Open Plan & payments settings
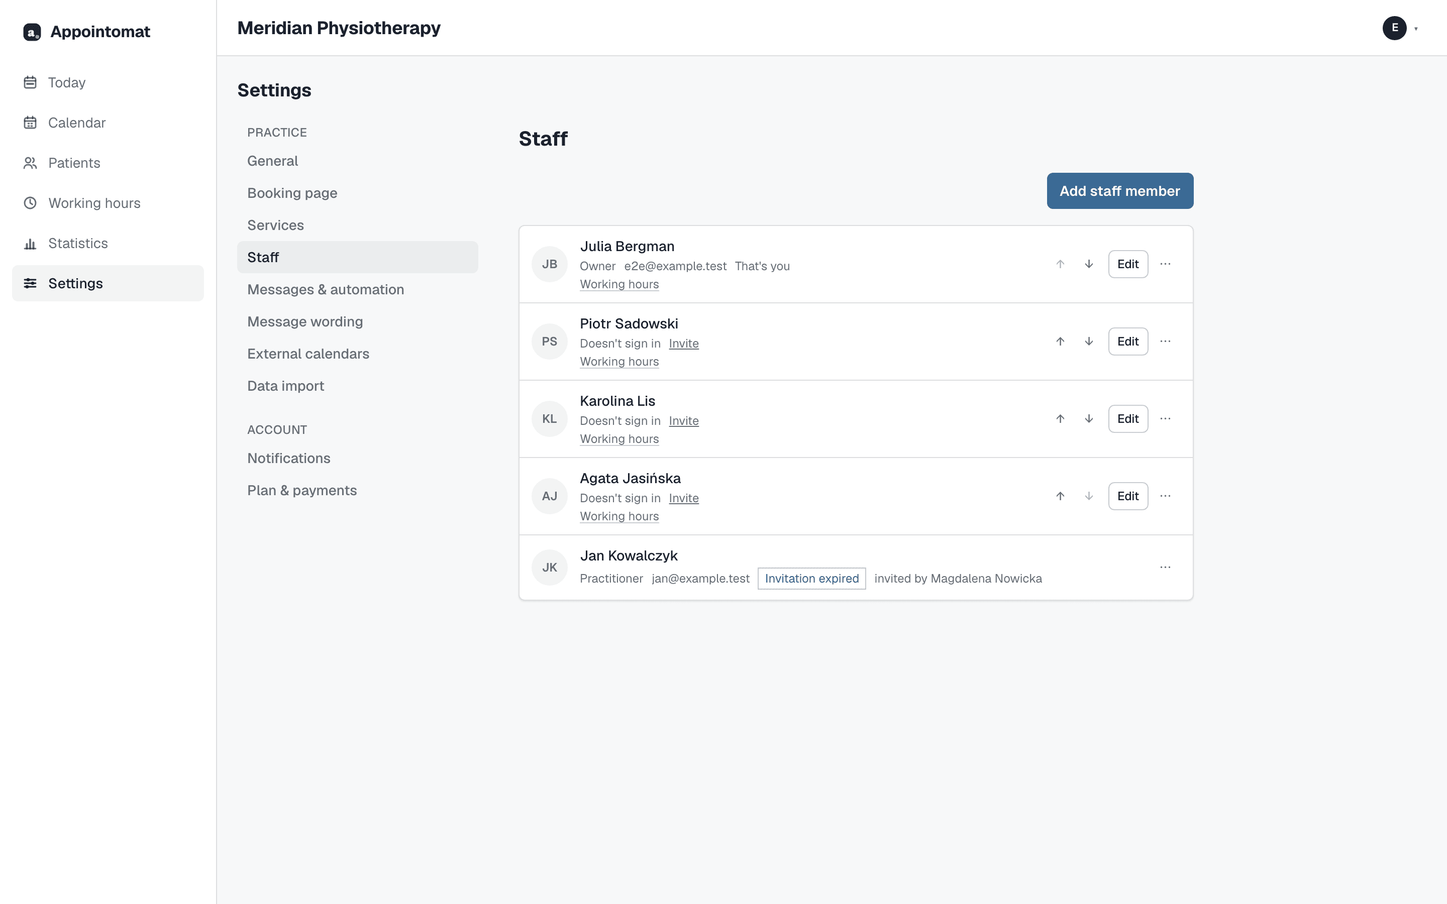This screenshot has height=904, width=1447. coord(358,490)
